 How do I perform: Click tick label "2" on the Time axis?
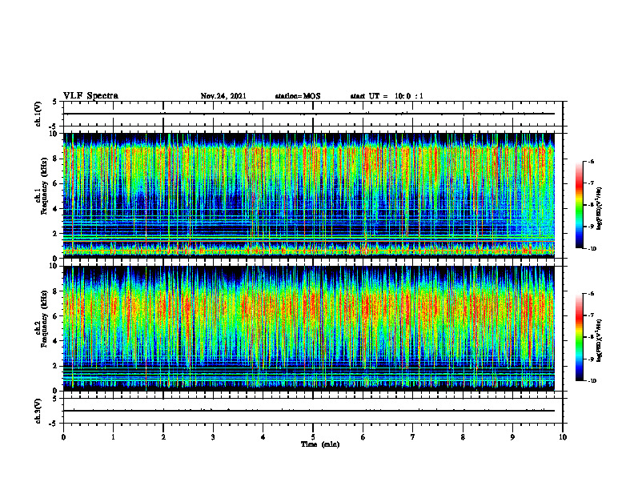click(x=163, y=437)
